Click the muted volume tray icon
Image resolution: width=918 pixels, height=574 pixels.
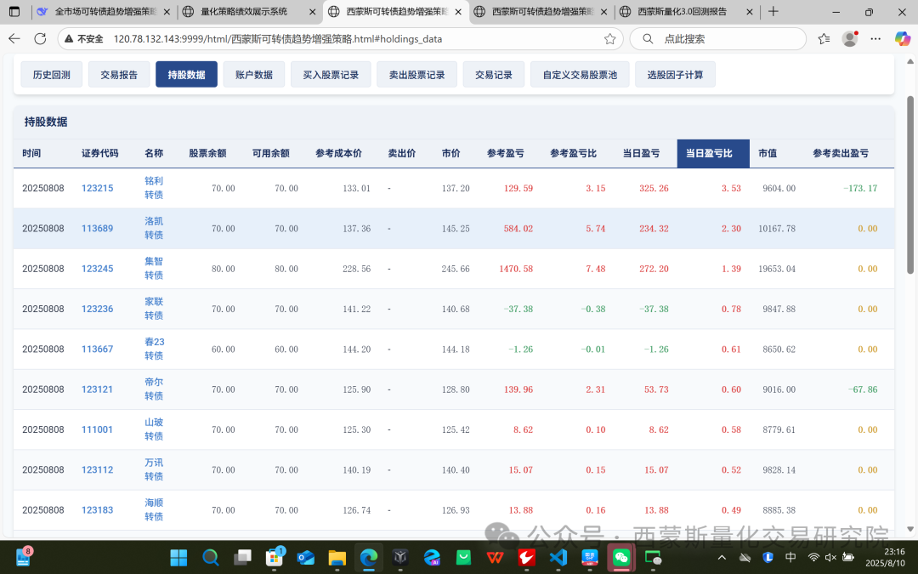pos(830,557)
